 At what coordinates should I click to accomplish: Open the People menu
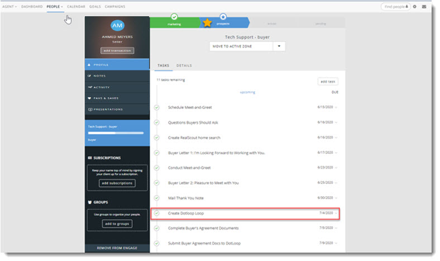pyautogui.click(x=55, y=7)
